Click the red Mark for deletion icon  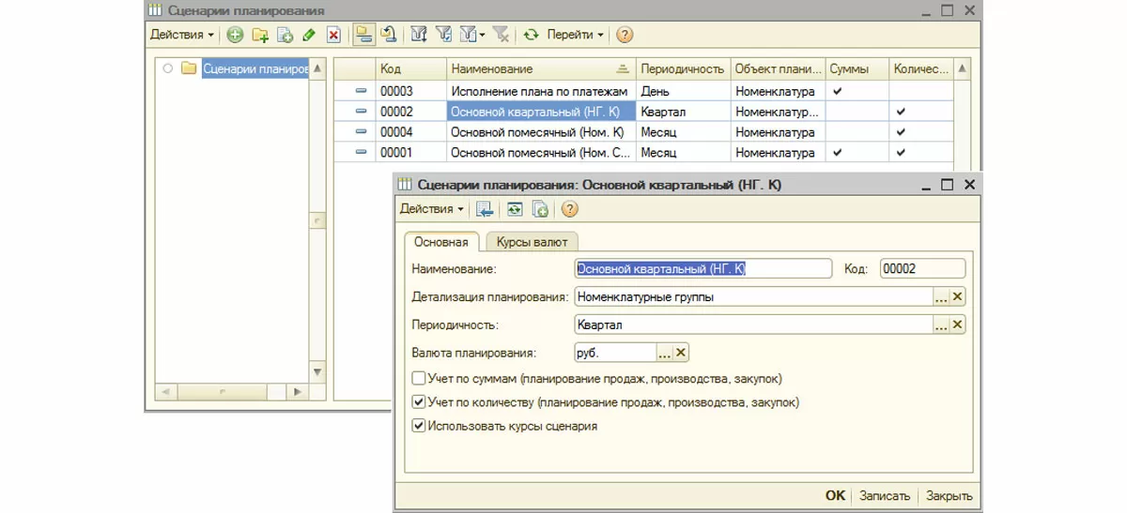[333, 35]
